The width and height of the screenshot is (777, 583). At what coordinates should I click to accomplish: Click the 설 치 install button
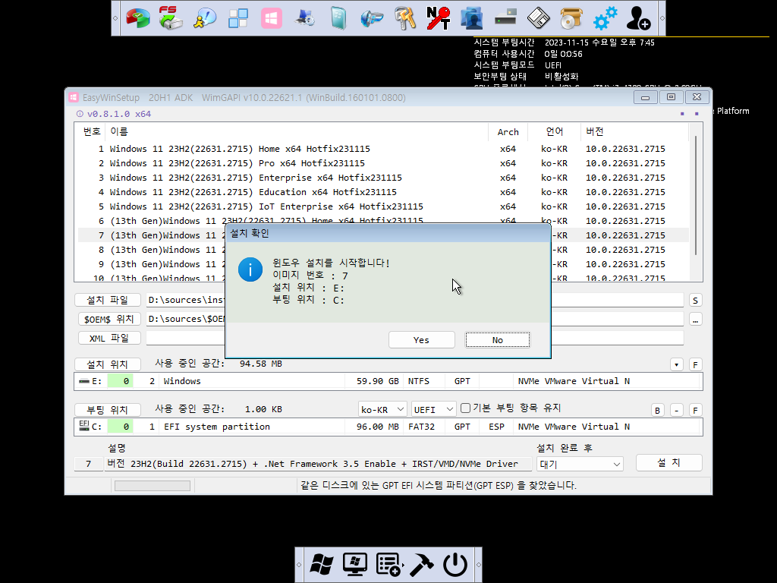point(669,462)
